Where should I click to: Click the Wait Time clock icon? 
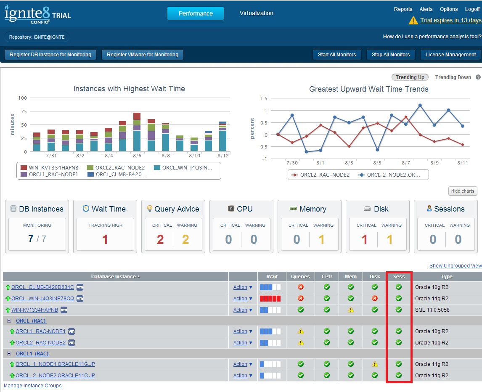point(86,209)
